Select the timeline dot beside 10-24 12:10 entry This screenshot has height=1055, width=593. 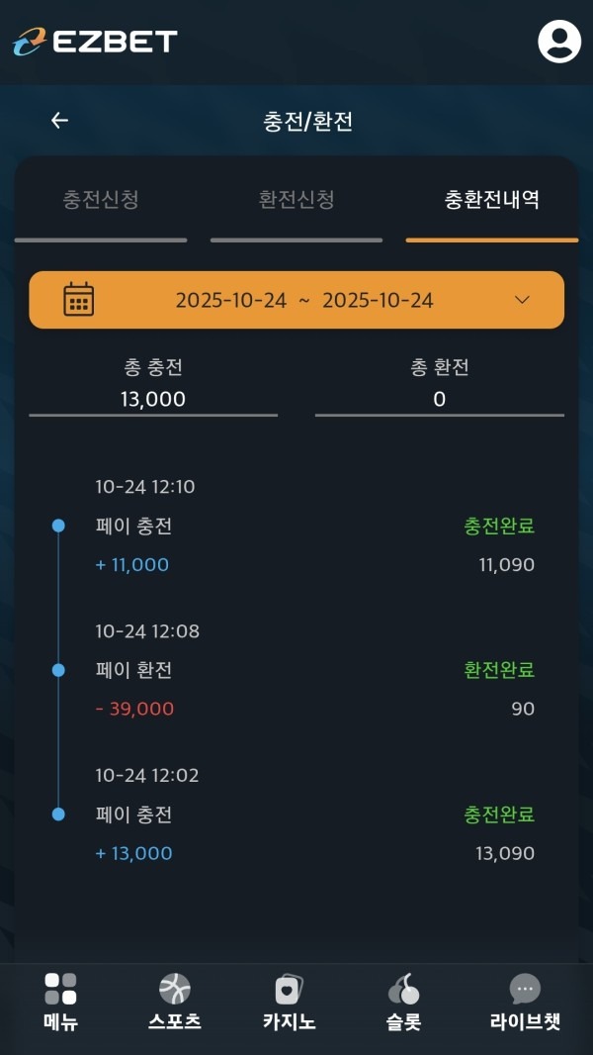pyautogui.click(x=59, y=527)
